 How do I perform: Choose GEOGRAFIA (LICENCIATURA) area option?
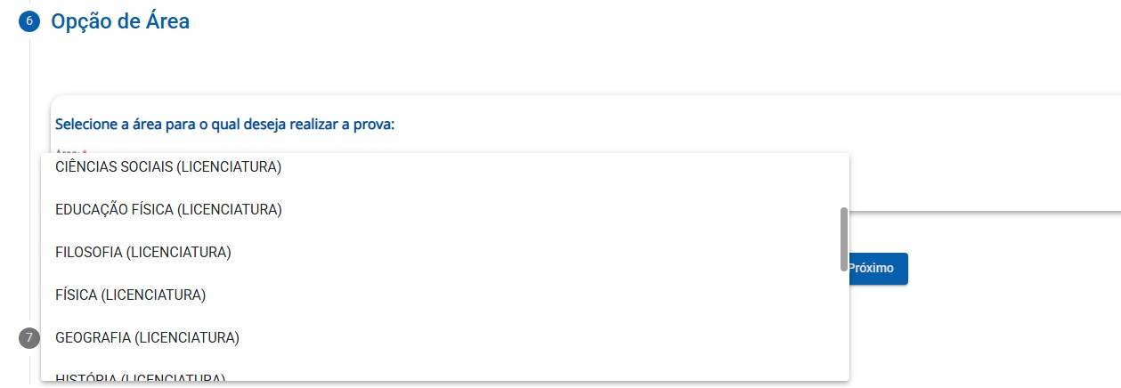(147, 337)
